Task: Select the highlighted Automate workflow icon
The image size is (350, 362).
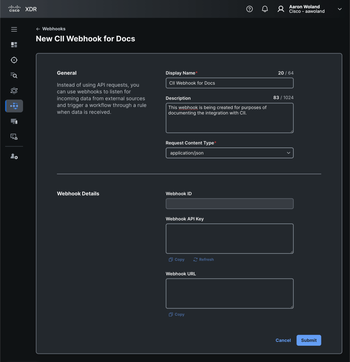Action: [x=14, y=106]
